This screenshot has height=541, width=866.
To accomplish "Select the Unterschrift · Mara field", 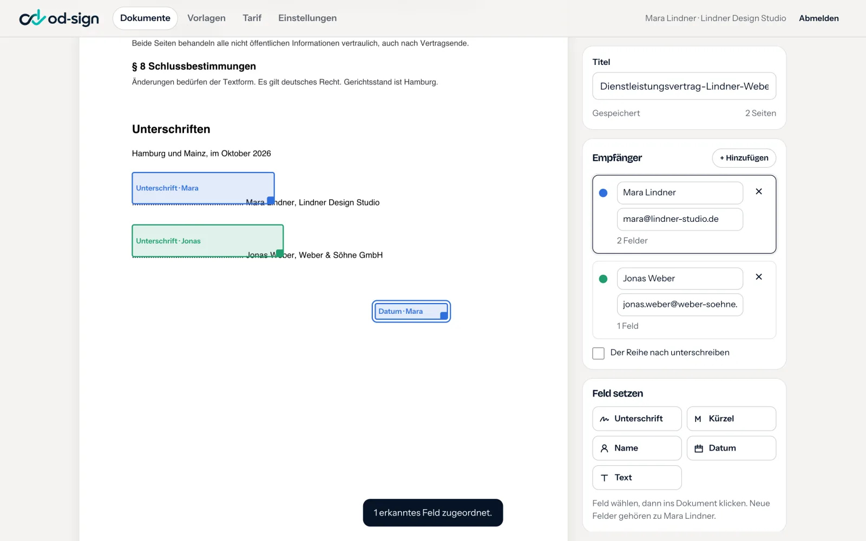I will (203, 188).
